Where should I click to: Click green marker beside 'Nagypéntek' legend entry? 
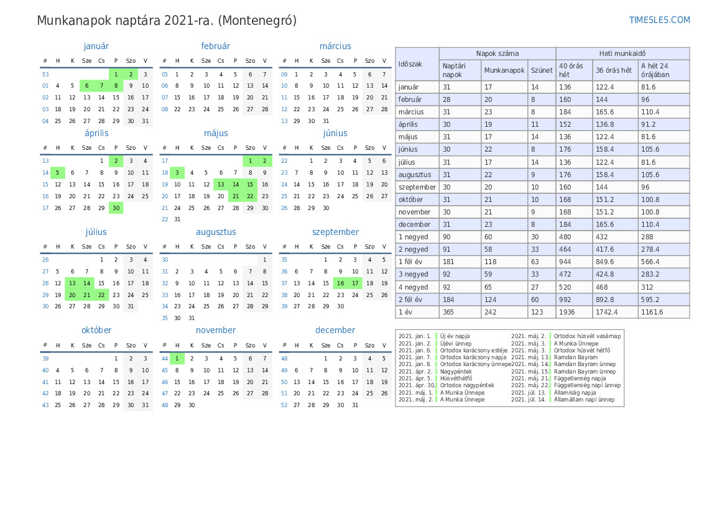437,372
